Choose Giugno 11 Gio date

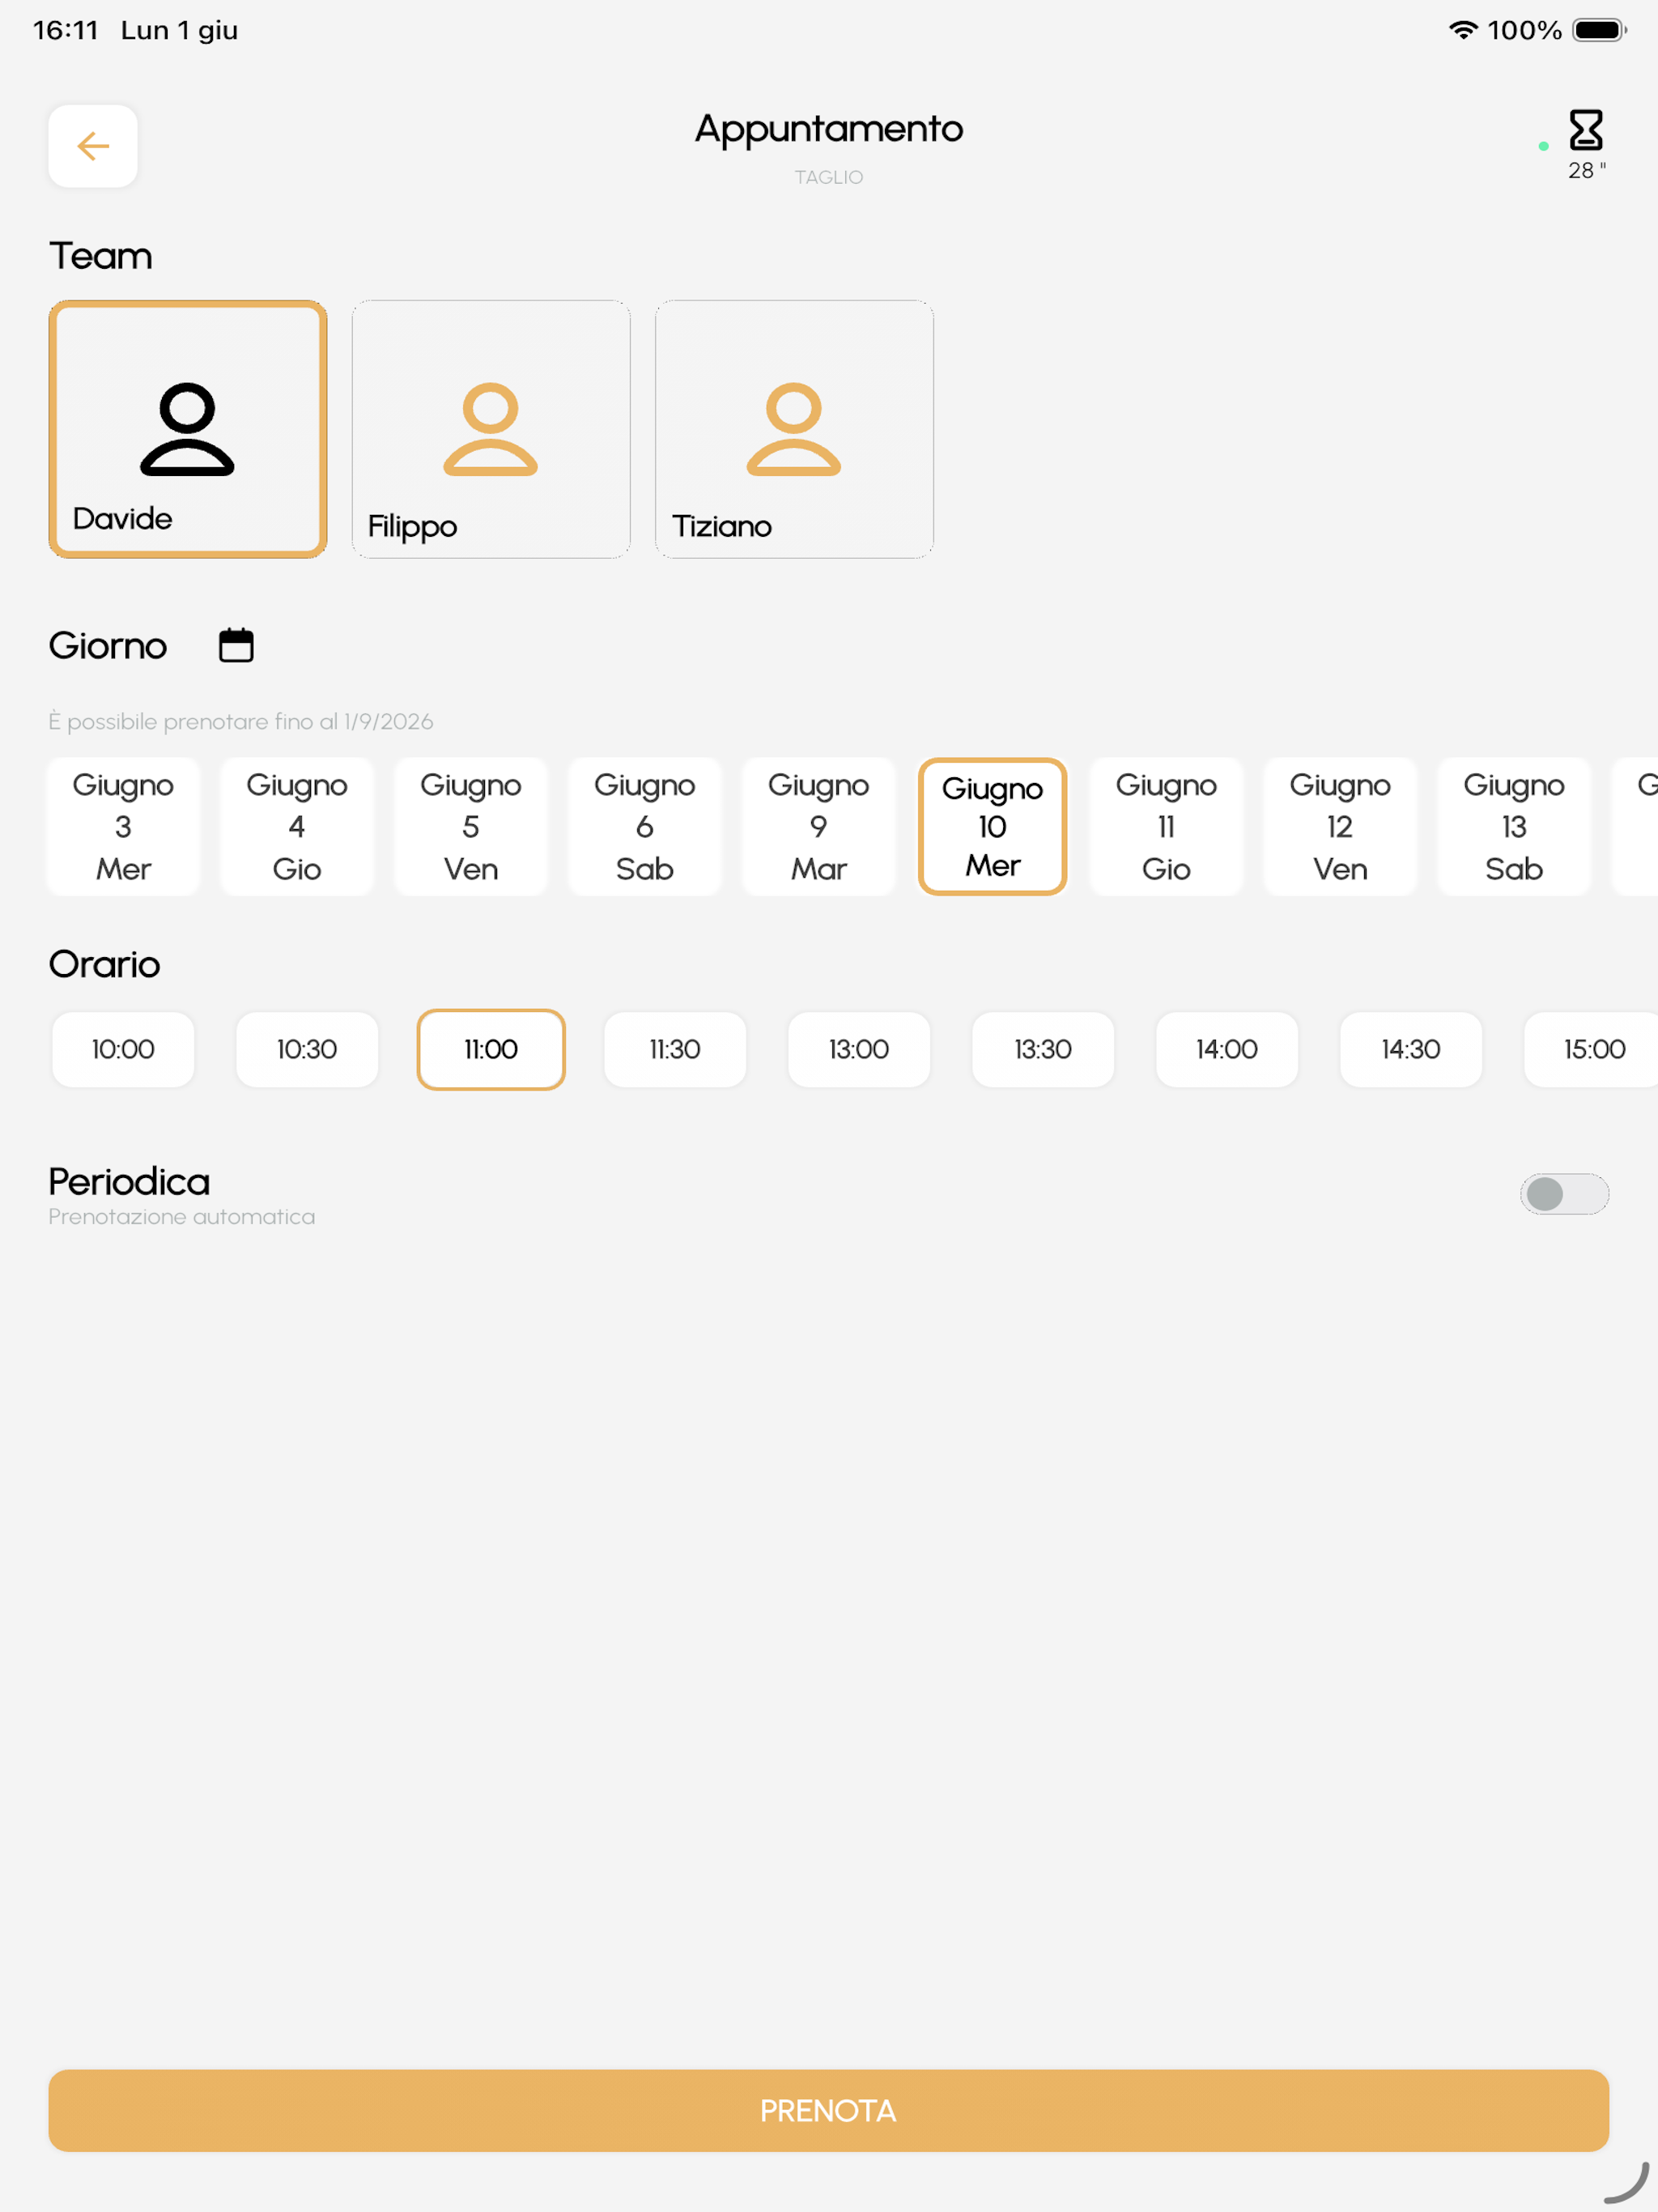click(1166, 826)
